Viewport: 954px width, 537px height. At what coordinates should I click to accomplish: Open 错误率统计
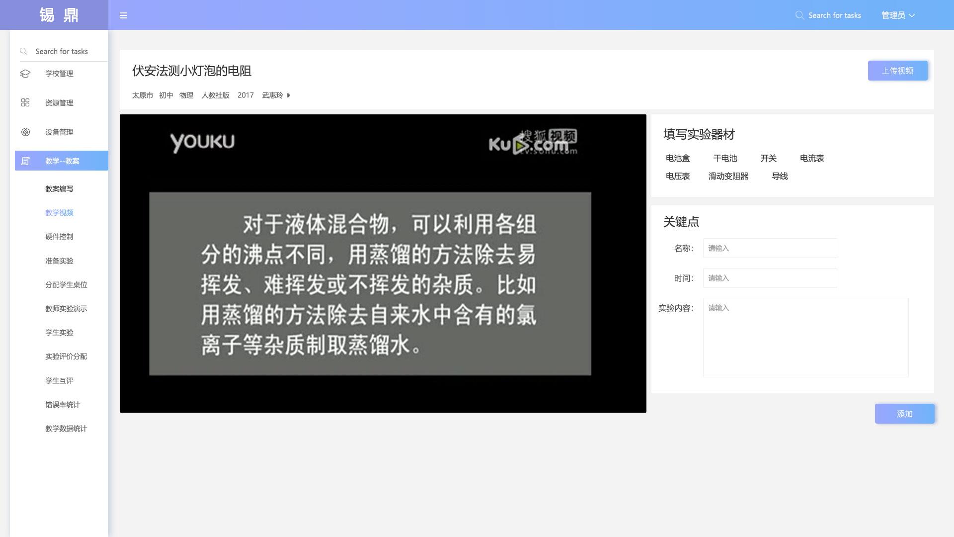pyautogui.click(x=63, y=405)
